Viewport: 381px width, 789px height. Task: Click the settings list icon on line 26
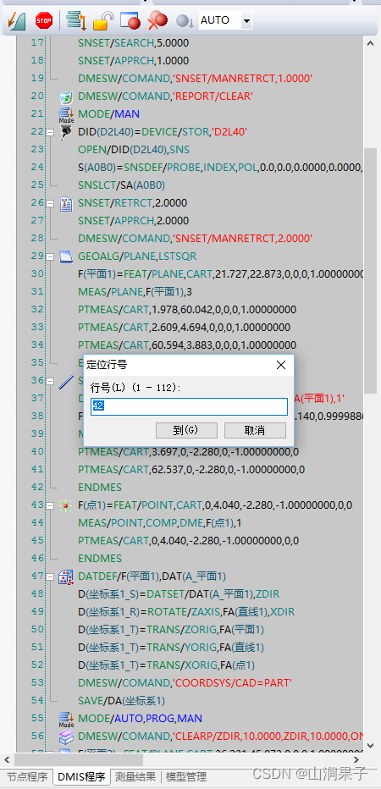[x=66, y=203]
